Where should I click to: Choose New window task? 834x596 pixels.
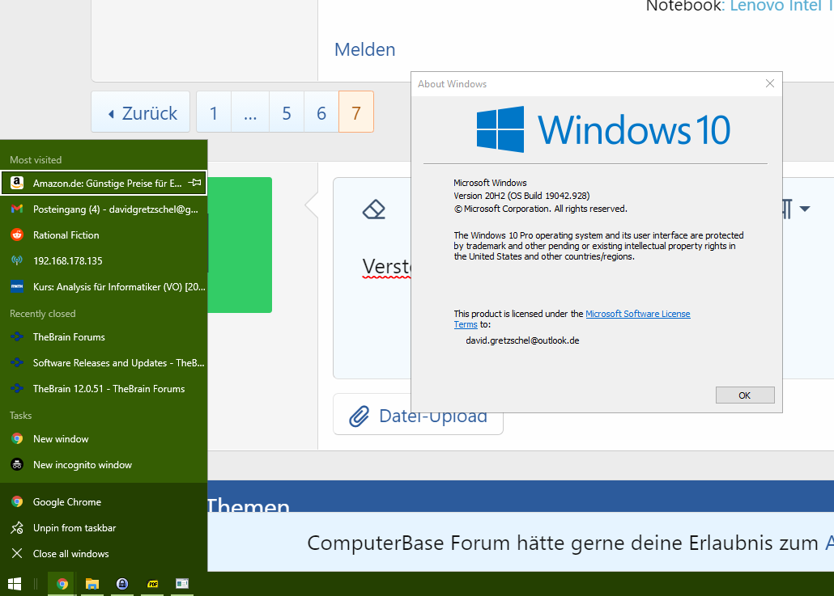[x=104, y=439]
